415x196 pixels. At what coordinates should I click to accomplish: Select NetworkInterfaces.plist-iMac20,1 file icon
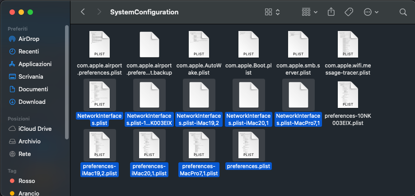[248, 94]
